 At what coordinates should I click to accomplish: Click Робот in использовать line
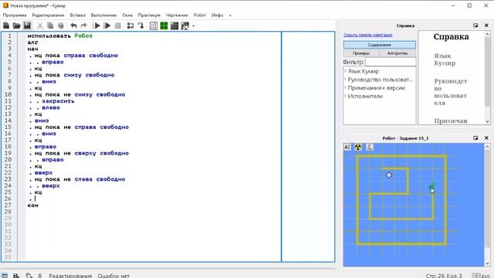[83, 36]
